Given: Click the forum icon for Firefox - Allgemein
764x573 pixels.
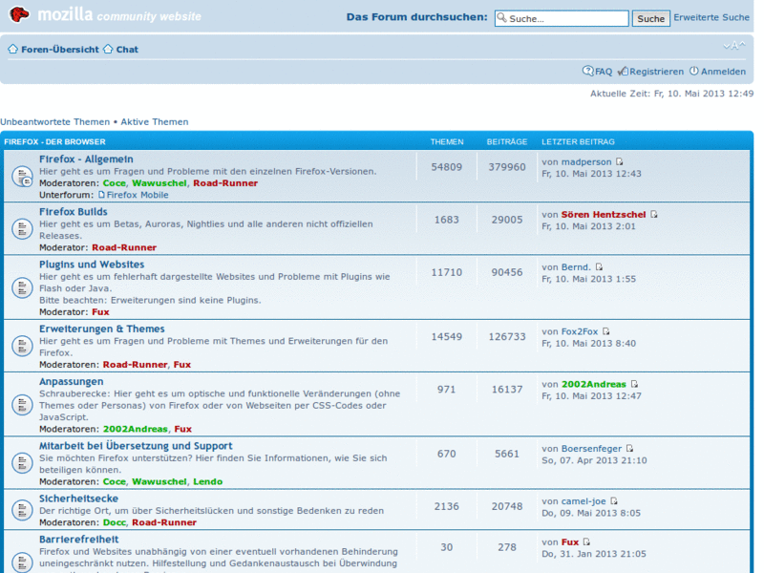Looking at the screenshot, I should pyautogui.click(x=22, y=177).
